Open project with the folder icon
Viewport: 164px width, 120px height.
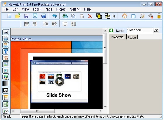tap(18, 16)
